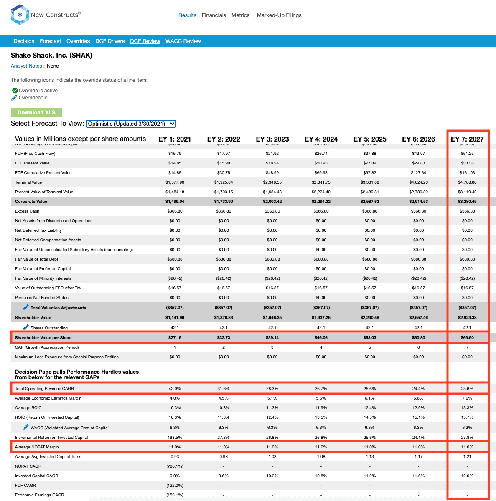Select the Decision tab in the blue bar
Image resolution: width=496 pixels, height=501 pixels.
24,41
